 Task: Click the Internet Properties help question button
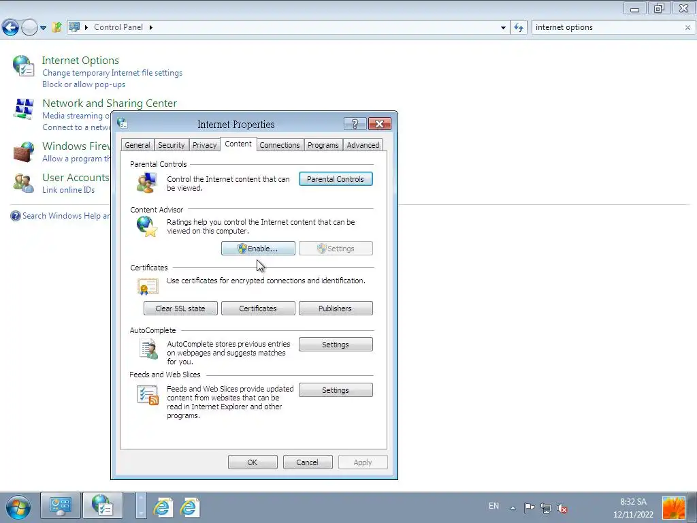[355, 124]
